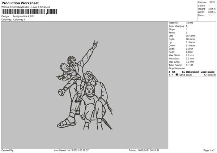Click the thread code 13

point(205,75)
